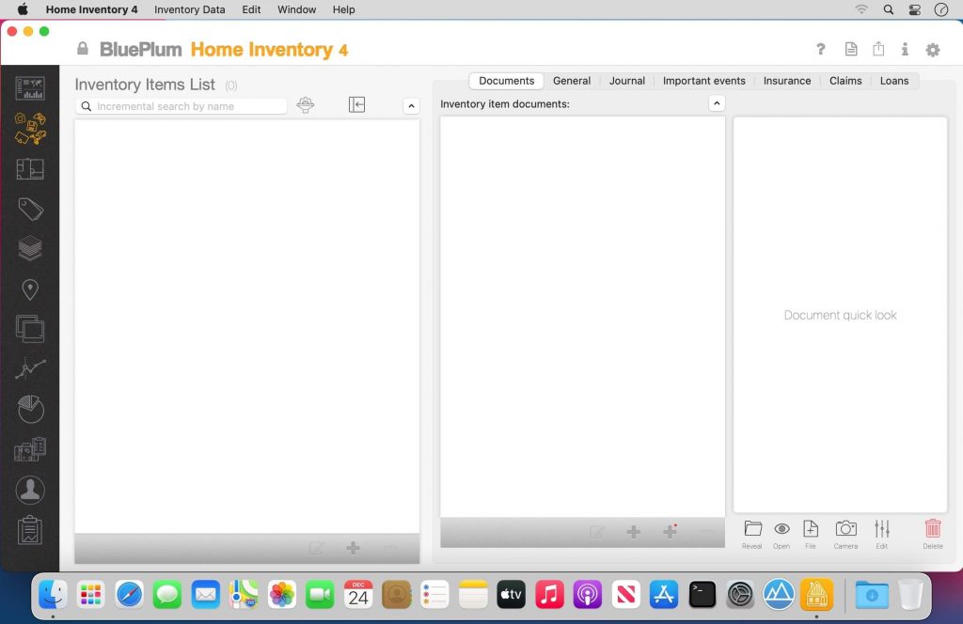Toggle the collapse-panel arrow beside search

pos(356,105)
